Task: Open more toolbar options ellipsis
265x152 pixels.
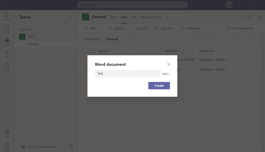Action: point(208,28)
